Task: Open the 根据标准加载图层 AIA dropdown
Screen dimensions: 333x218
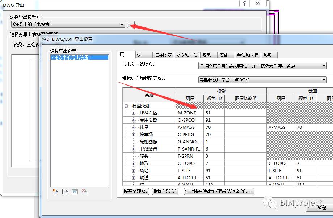Action: (x=262, y=80)
